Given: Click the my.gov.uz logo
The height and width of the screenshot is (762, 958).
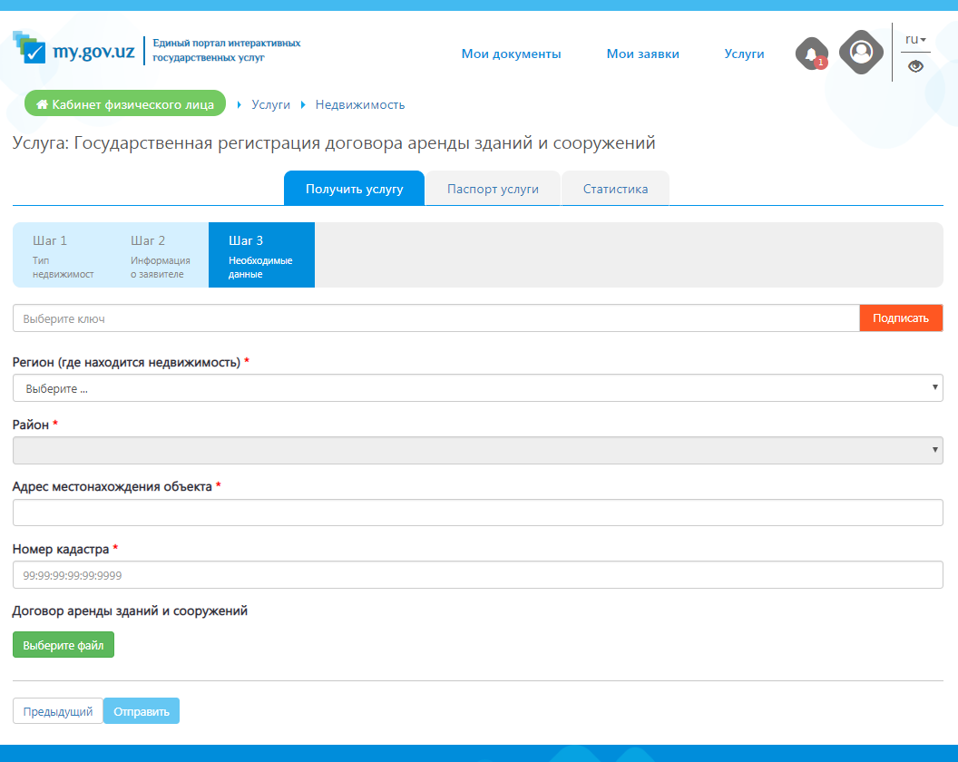Looking at the screenshot, I should click(74, 50).
